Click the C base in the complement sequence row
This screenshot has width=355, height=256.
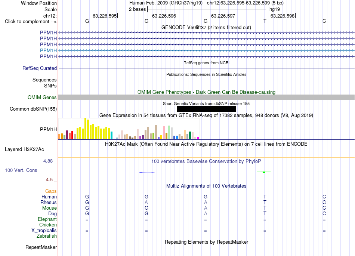[324, 21]
